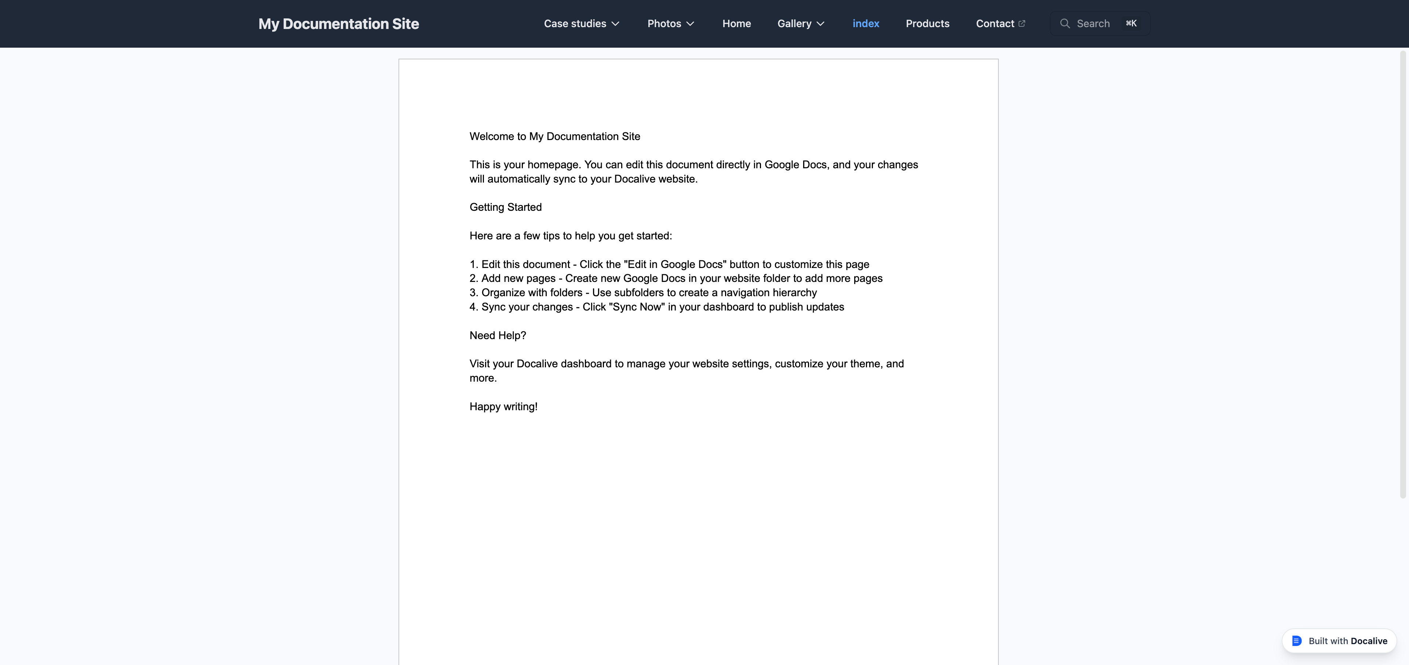Click the search magnifier icon
This screenshot has height=665, width=1409.
[1064, 23]
